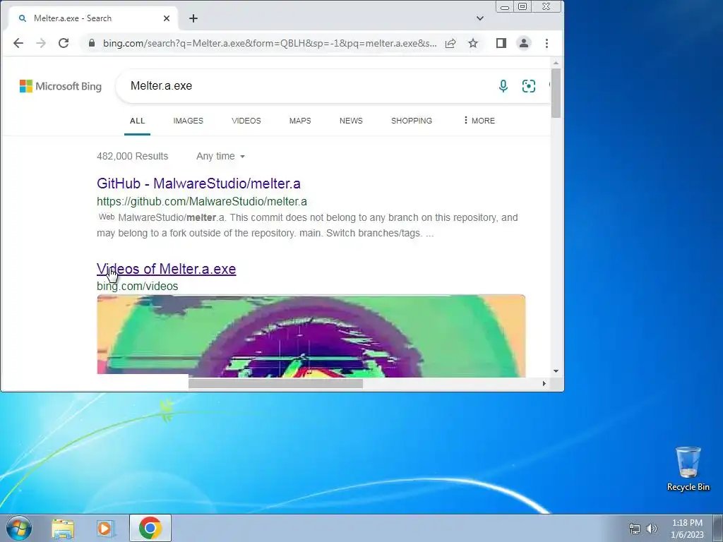Open Windows Explorer from the taskbar
This screenshot has width=723, height=542.
point(63,529)
